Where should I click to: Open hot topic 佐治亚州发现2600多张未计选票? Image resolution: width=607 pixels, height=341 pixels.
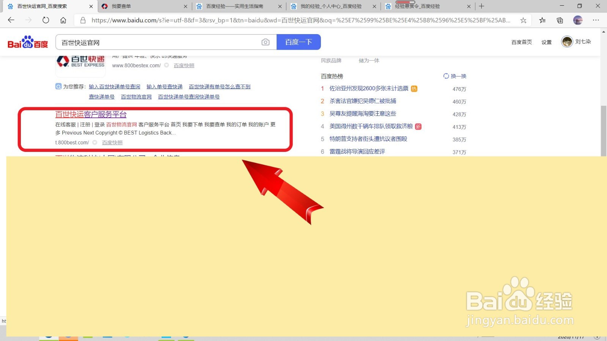tap(369, 88)
